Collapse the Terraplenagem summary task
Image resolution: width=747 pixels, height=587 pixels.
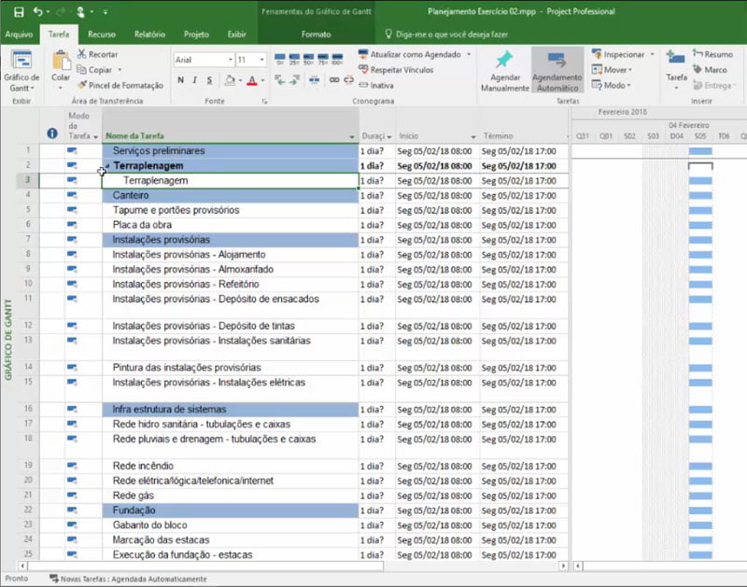tap(107, 166)
